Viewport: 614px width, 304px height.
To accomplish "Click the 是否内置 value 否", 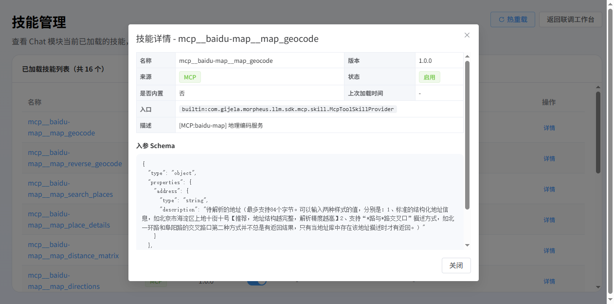I will coord(182,93).
